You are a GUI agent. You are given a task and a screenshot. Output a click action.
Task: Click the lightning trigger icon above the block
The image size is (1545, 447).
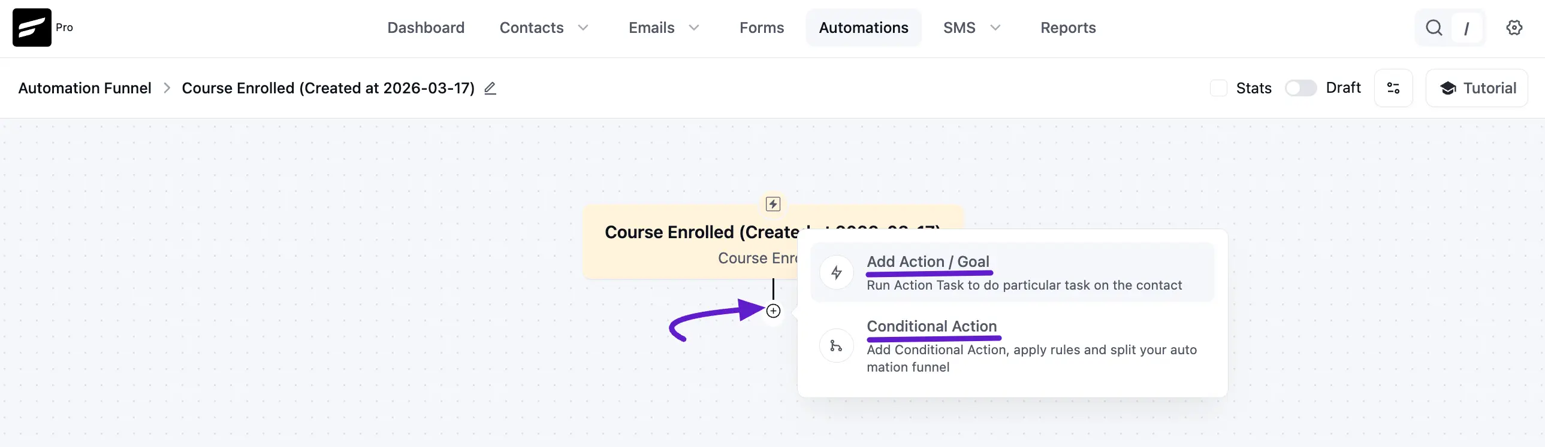773,204
